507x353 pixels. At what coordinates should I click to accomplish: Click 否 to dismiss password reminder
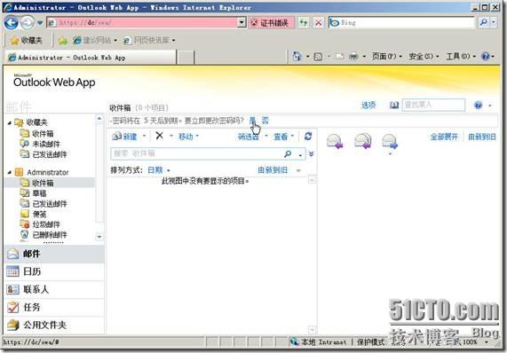(265, 121)
